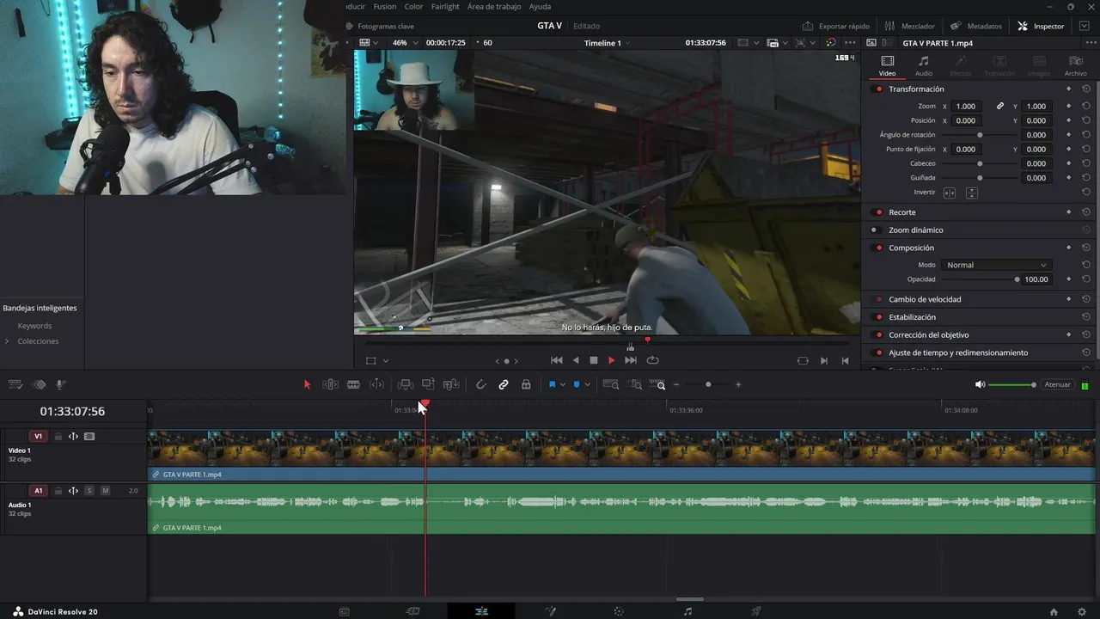Mute the Audio 1 track
Screen dimensions: 1100x619
(105, 491)
